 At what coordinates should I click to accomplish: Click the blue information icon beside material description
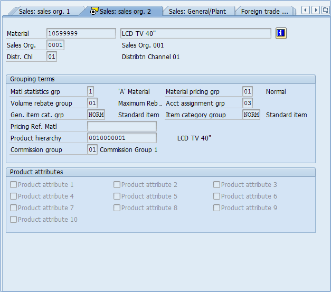281,33
